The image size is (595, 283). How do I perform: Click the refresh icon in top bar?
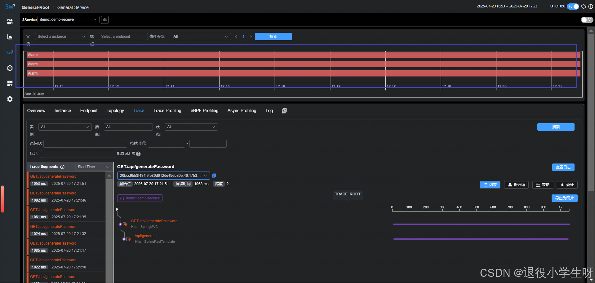[x=584, y=7]
